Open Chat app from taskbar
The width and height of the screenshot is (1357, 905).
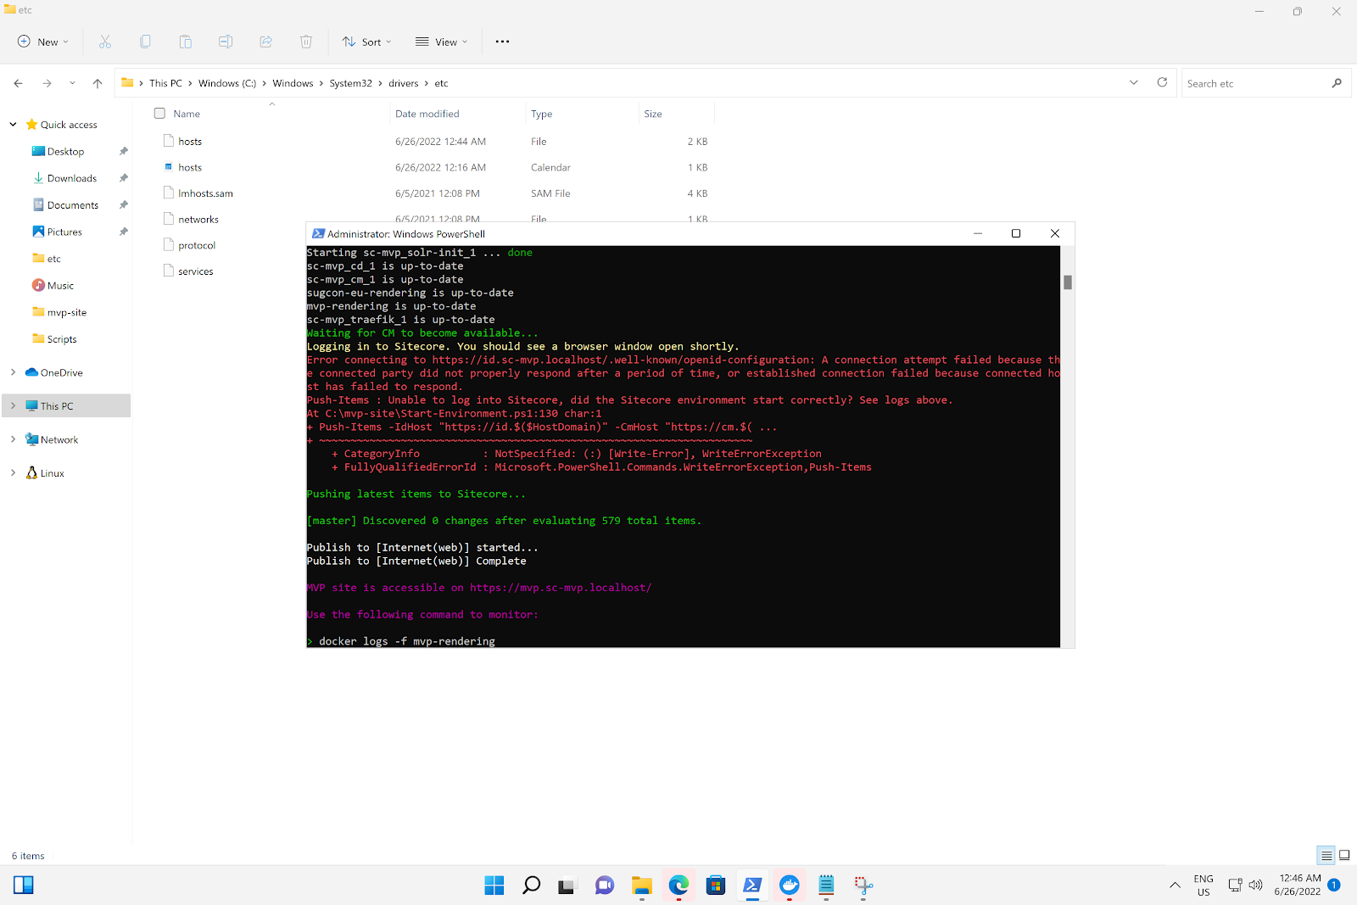(605, 885)
